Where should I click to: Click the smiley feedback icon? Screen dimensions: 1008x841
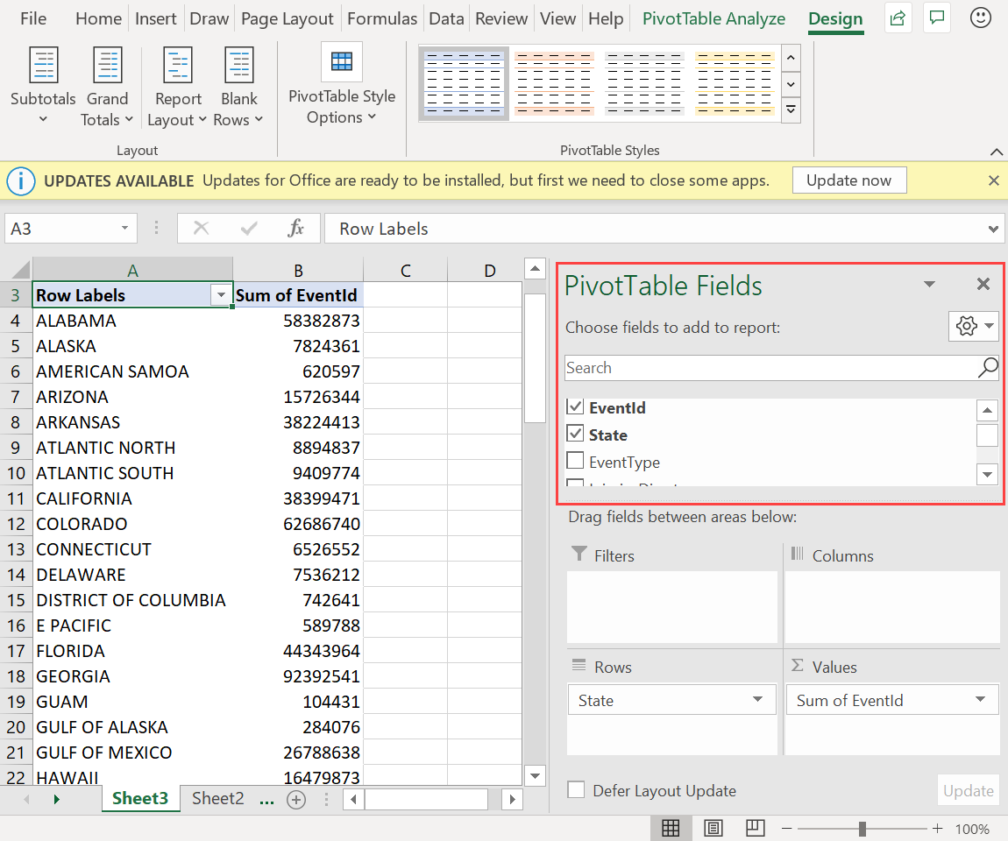coord(980,18)
